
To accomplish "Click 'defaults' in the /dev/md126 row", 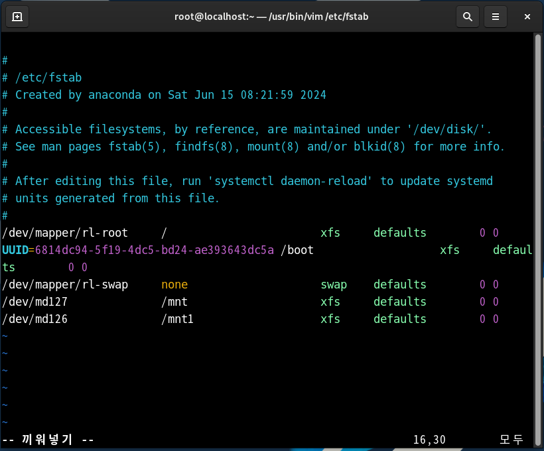I will [399, 319].
